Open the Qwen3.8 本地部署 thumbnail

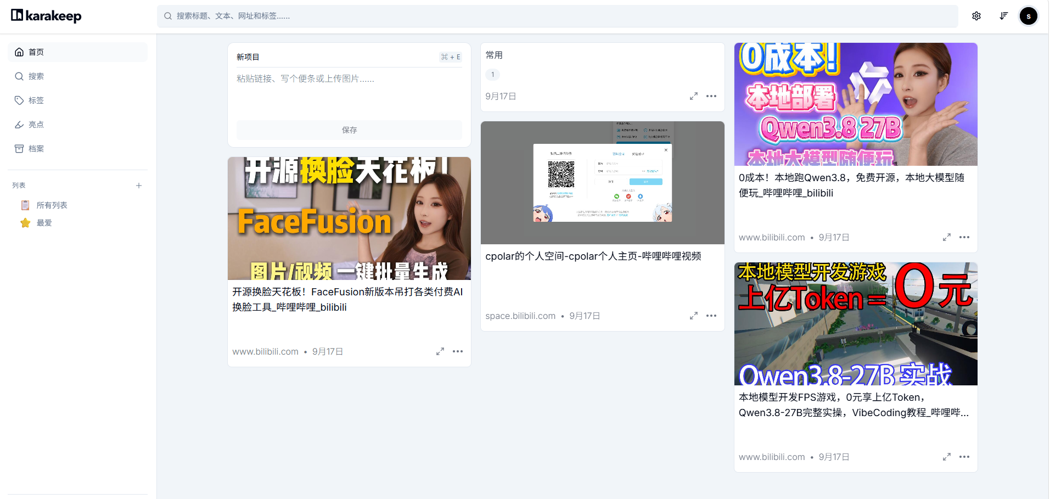pyautogui.click(x=856, y=104)
